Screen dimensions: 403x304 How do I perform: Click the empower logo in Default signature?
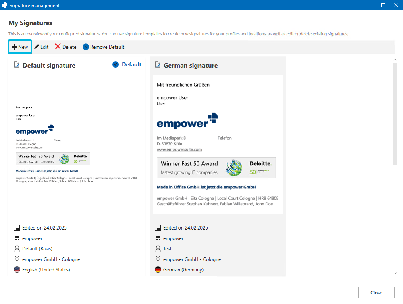click(35, 130)
